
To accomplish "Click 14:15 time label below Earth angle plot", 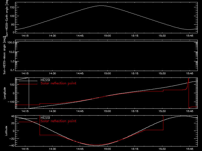I will 25,36.
